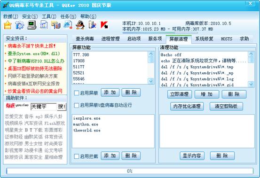Click the document sheet toolbar icon
This screenshot has height=178, width=260.
click(44, 25)
